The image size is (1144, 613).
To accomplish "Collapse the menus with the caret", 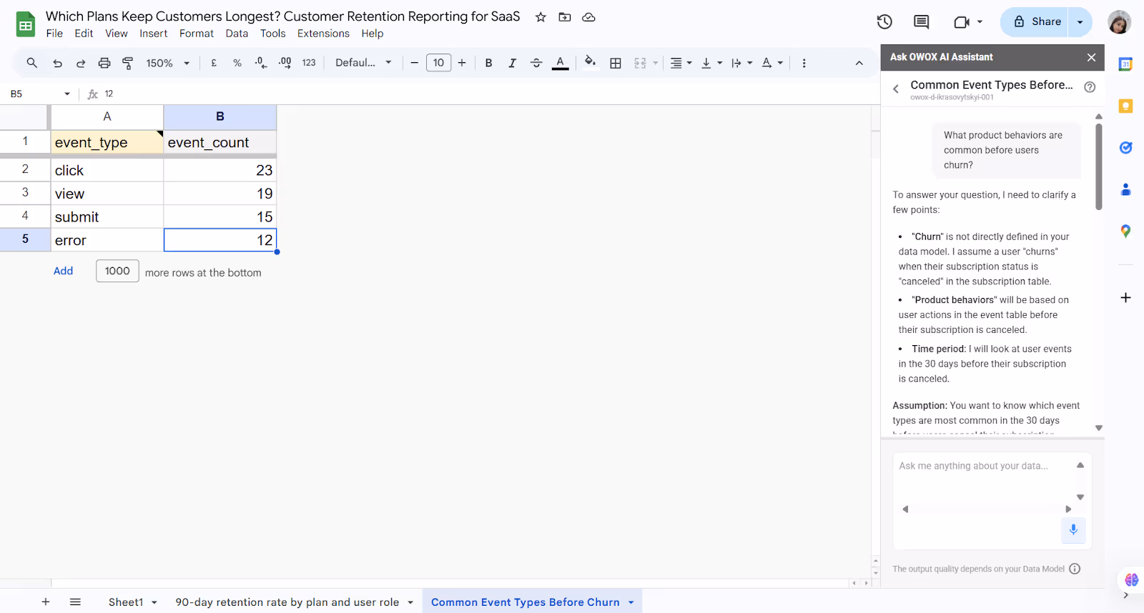I will click(x=859, y=63).
